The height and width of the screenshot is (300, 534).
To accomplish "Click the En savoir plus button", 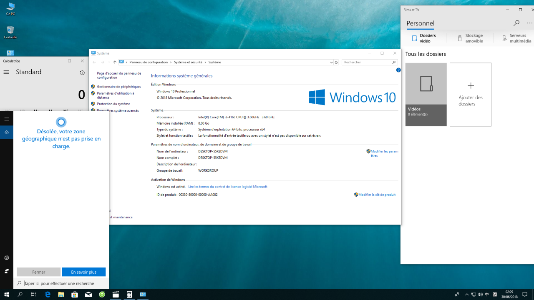I will (83, 272).
